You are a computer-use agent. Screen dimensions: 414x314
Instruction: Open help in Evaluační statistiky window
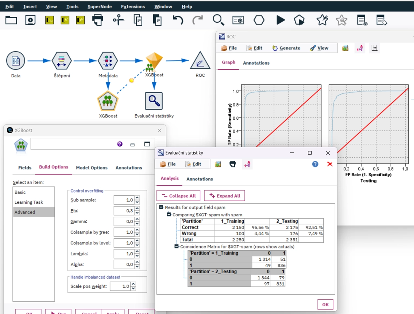click(x=315, y=164)
